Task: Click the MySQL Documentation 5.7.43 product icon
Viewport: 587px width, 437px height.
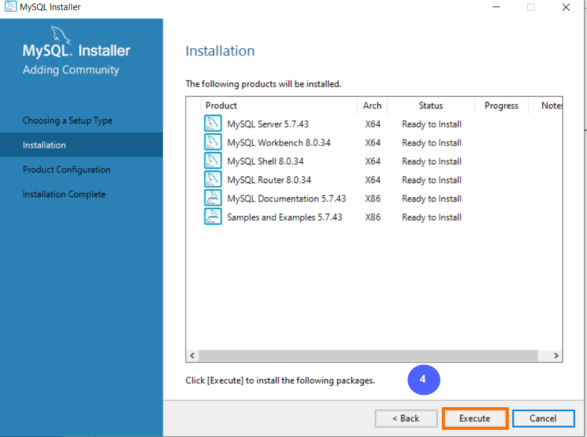Action: pos(213,198)
